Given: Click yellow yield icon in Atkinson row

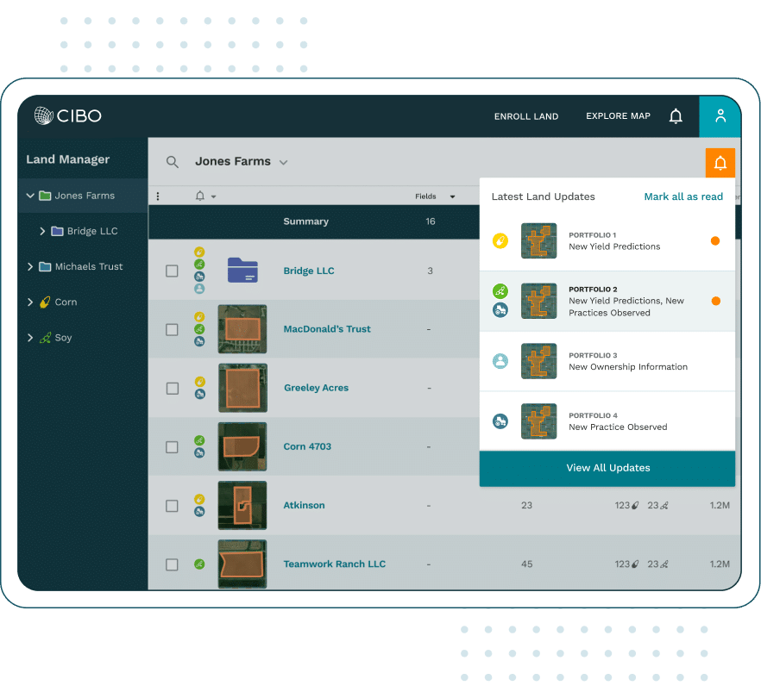Looking at the screenshot, I should [199, 499].
